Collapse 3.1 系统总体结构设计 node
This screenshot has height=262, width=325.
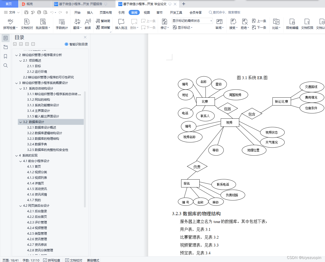pos(21,89)
